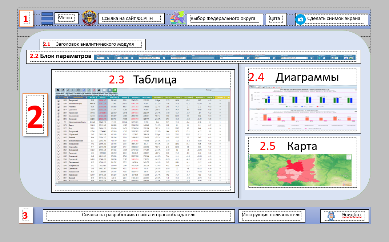Click the green refresh icon in table toolbar
Image resolution: width=389 pixels, height=242 pixels.
pyautogui.click(x=115, y=90)
